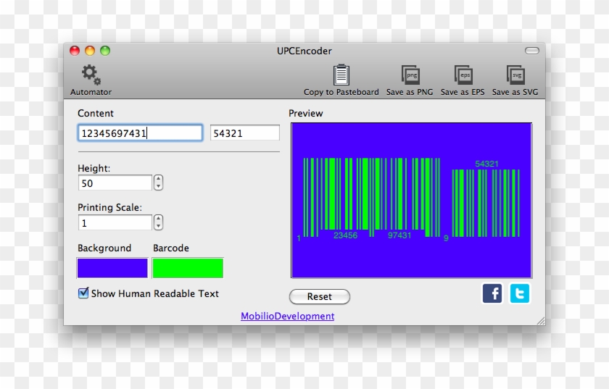Click the Reset button
The height and width of the screenshot is (389, 609).
point(320,296)
